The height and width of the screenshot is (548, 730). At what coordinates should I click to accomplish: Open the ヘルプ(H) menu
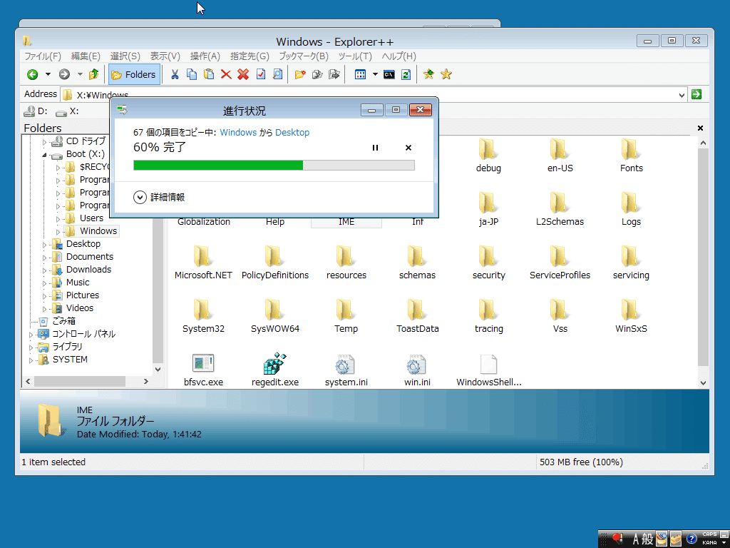[399, 56]
